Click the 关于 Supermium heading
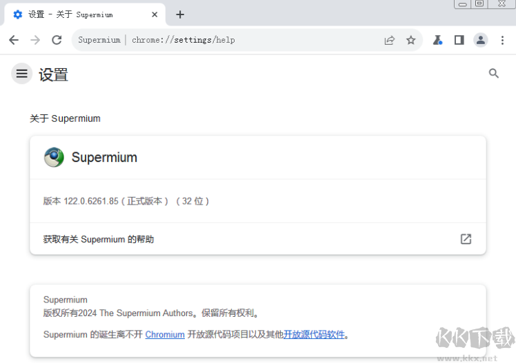 tap(65, 118)
